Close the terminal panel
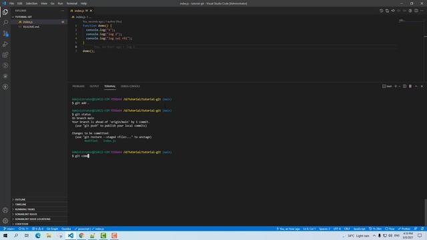 click(422, 86)
